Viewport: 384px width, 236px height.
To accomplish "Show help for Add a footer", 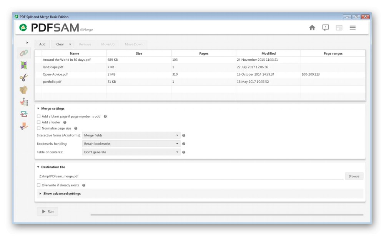I will pyautogui.click(x=65, y=122).
